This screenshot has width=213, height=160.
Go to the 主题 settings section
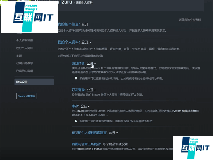coord(19,56)
